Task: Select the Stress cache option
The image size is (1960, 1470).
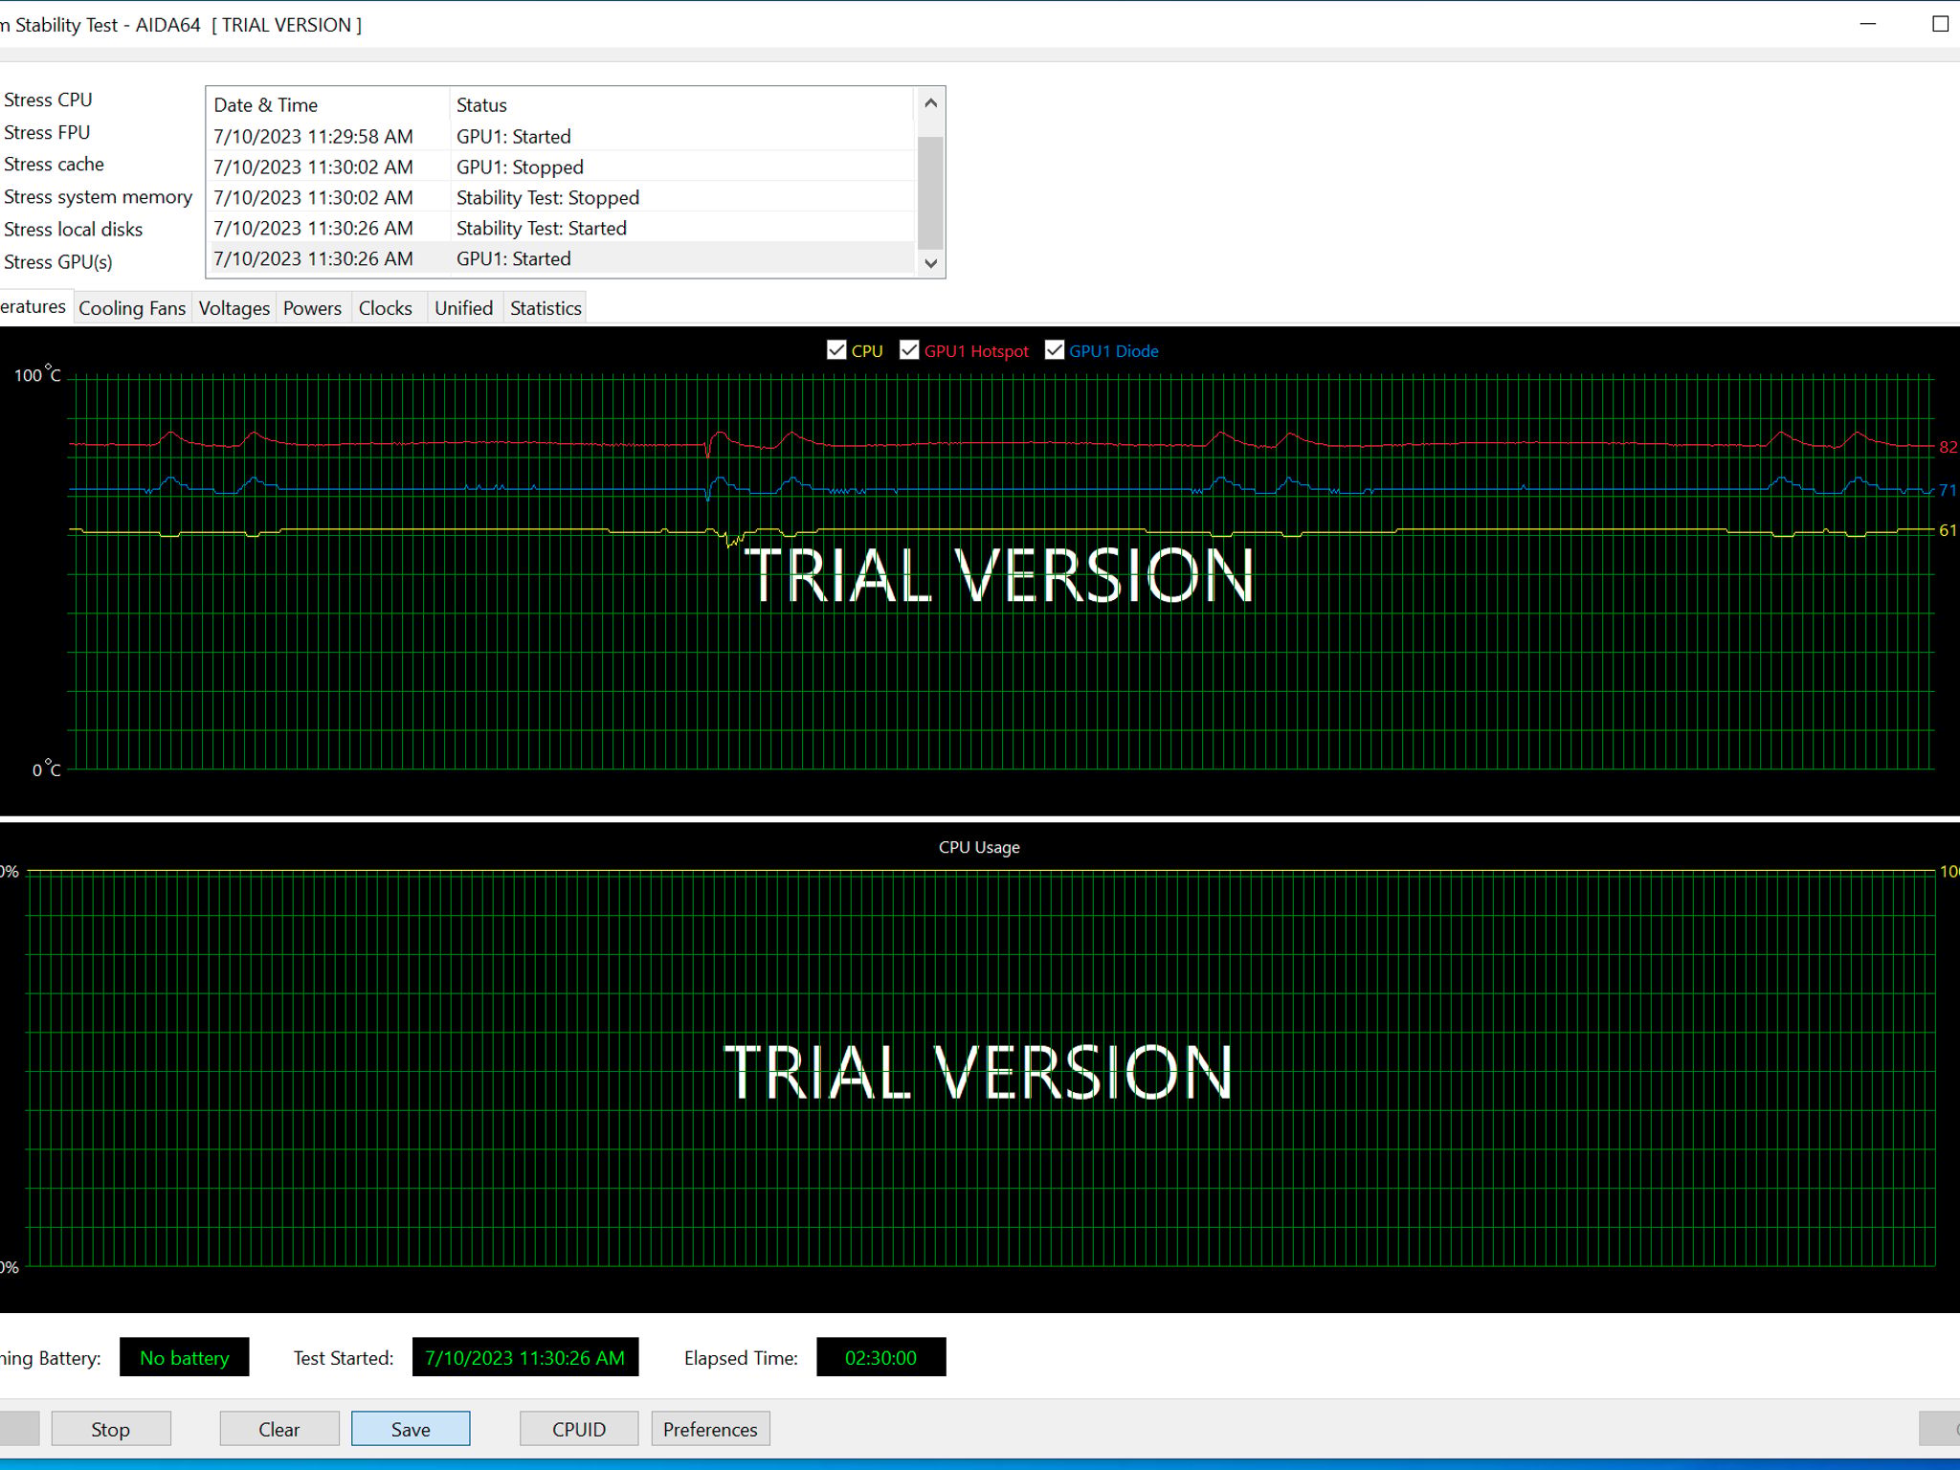Action: pyautogui.click(x=54, y=165)
